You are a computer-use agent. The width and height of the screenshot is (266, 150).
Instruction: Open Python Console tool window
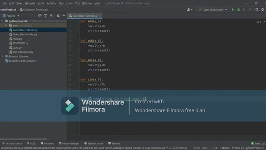click(94, 143)
